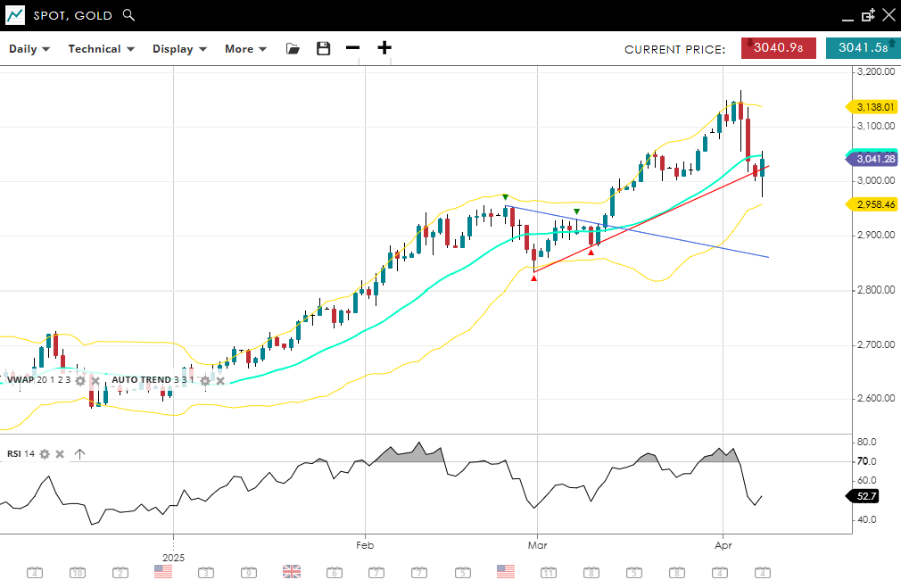Zoom out using the minus icon
901x580 pixels.
(353, 48)
